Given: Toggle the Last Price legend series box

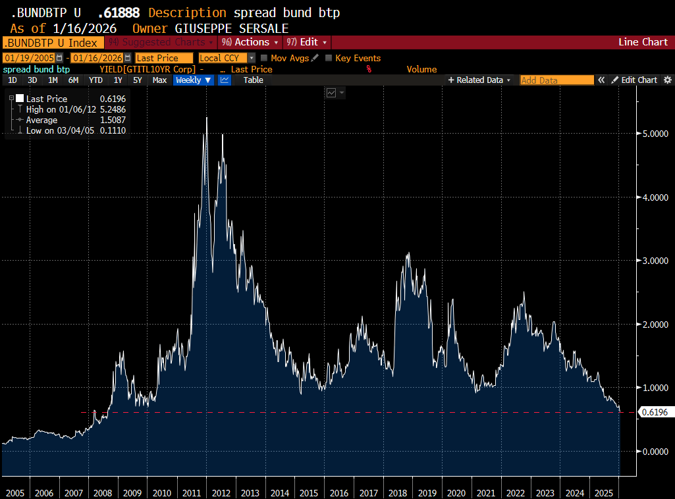Looking at the screenshot, I should [20, 99].
